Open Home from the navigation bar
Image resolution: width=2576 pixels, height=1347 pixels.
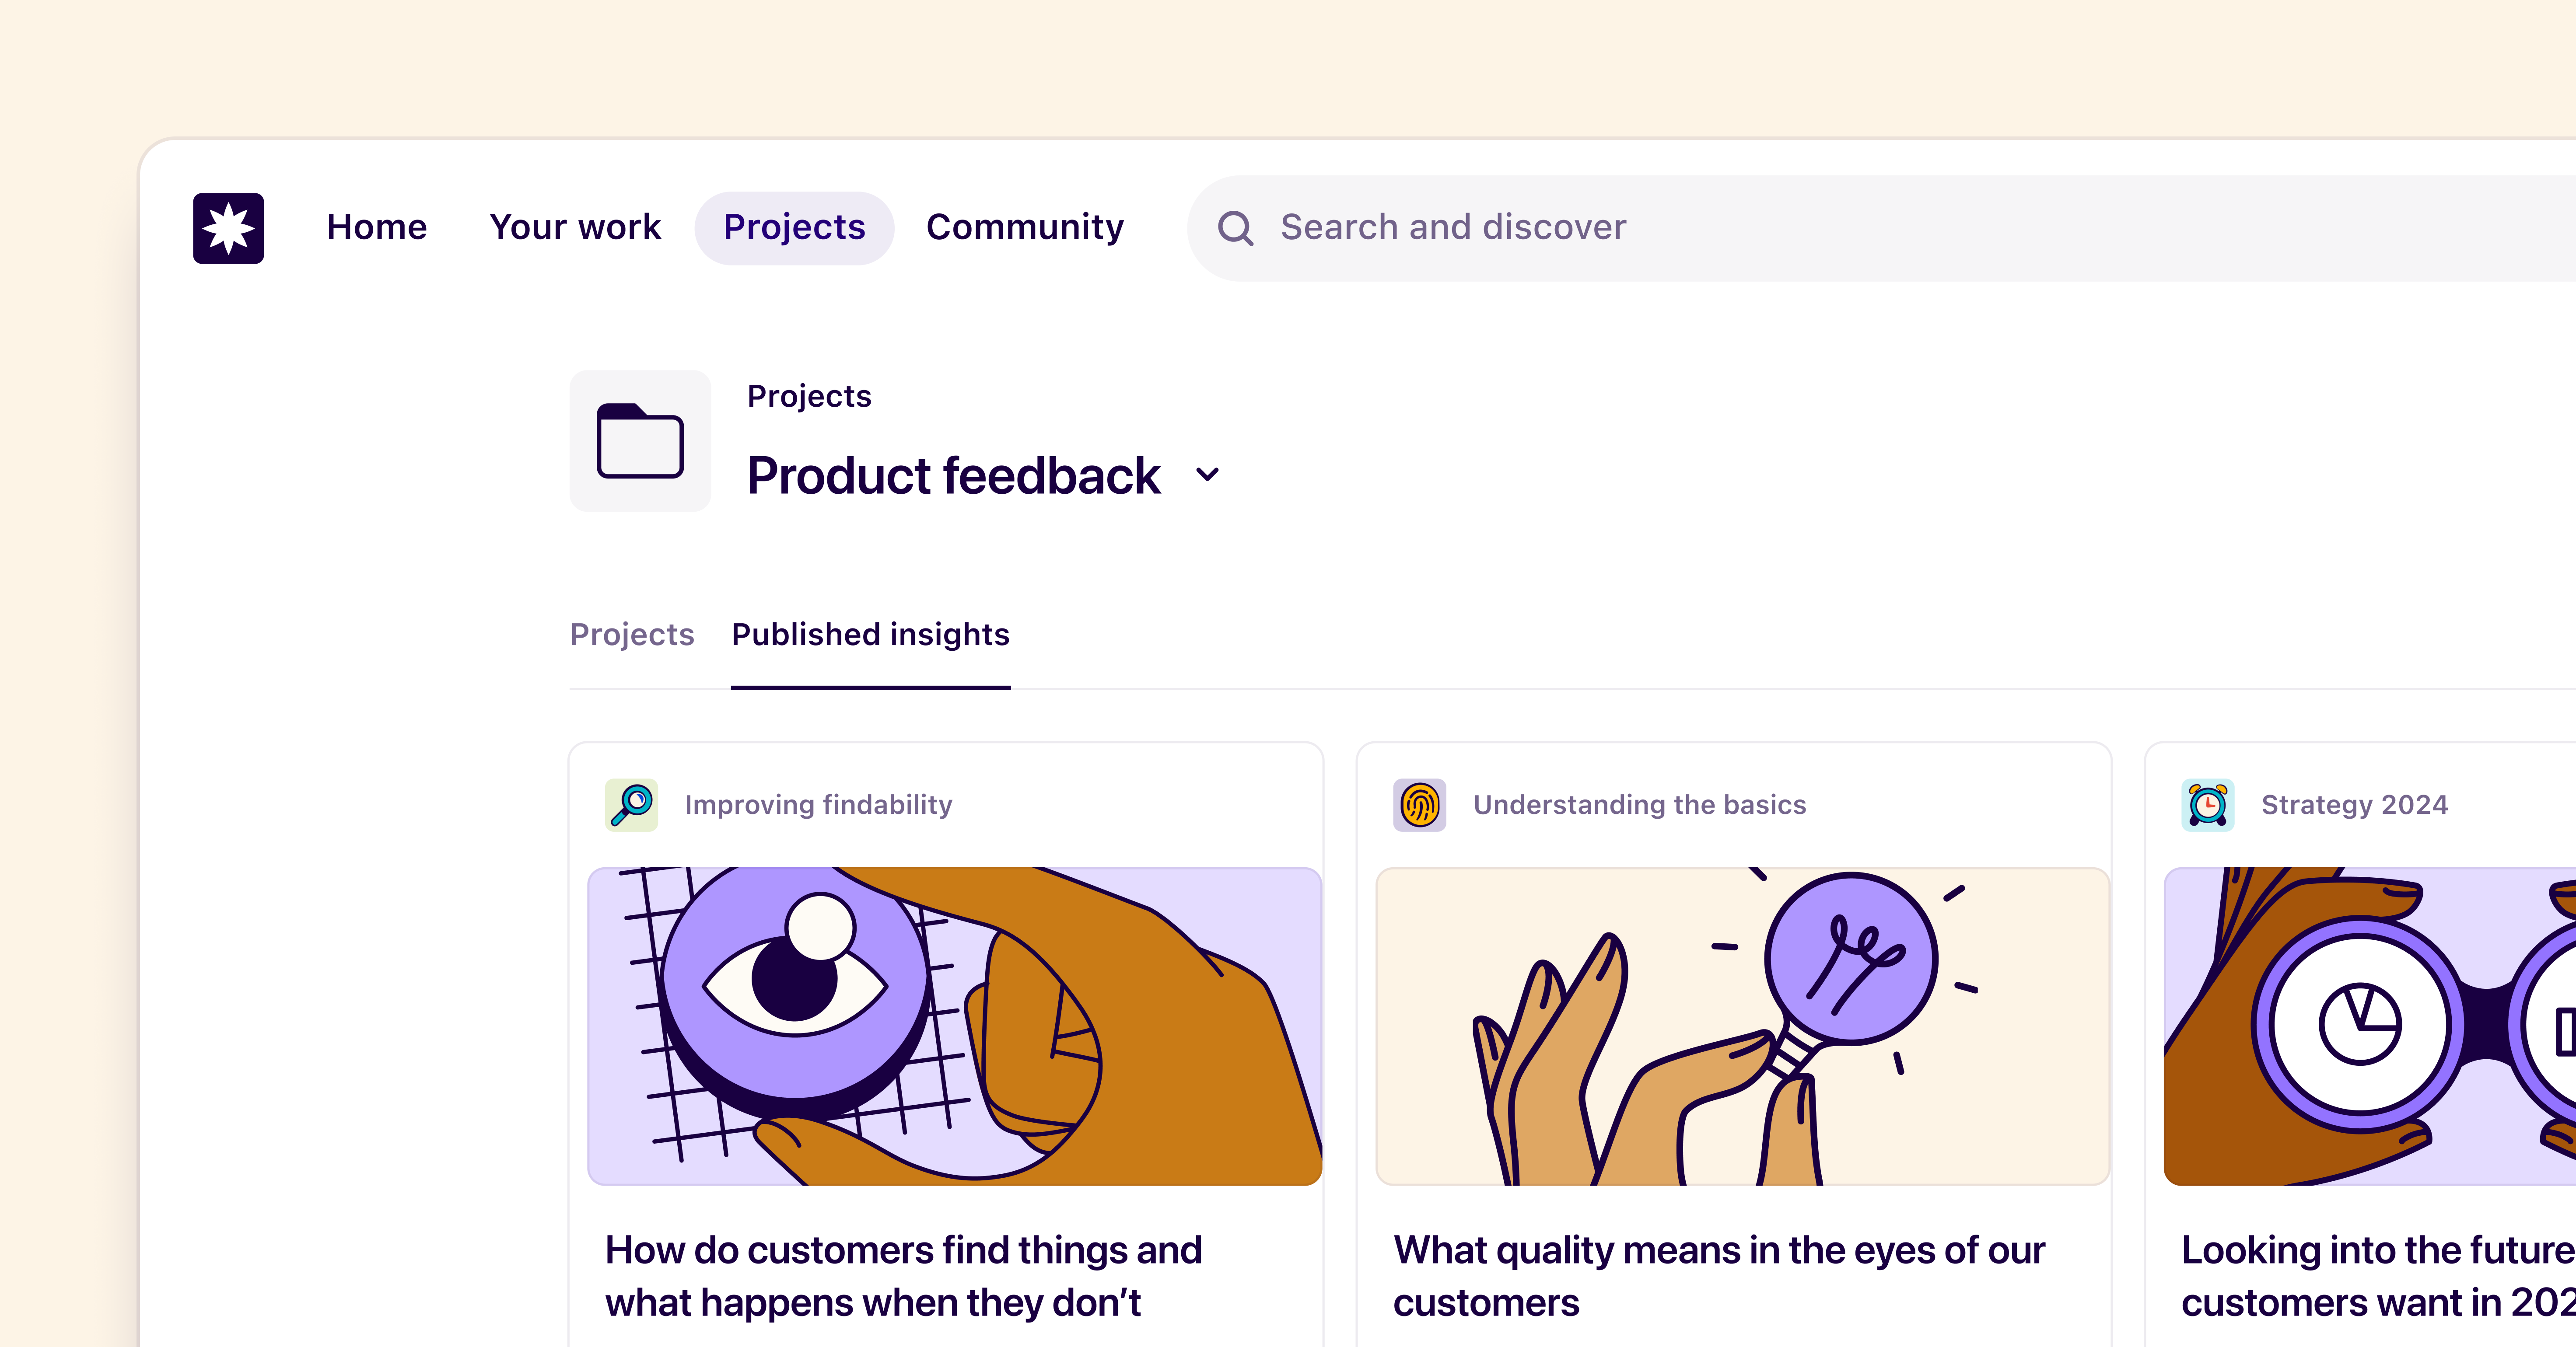(376, 227)
